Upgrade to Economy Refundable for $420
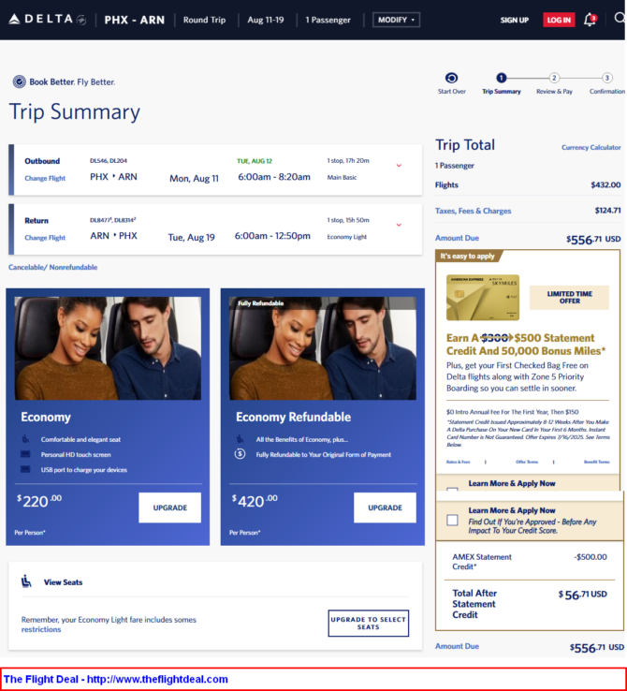The width and height of the screenshot is (627, 691). (x=385, y=507)
